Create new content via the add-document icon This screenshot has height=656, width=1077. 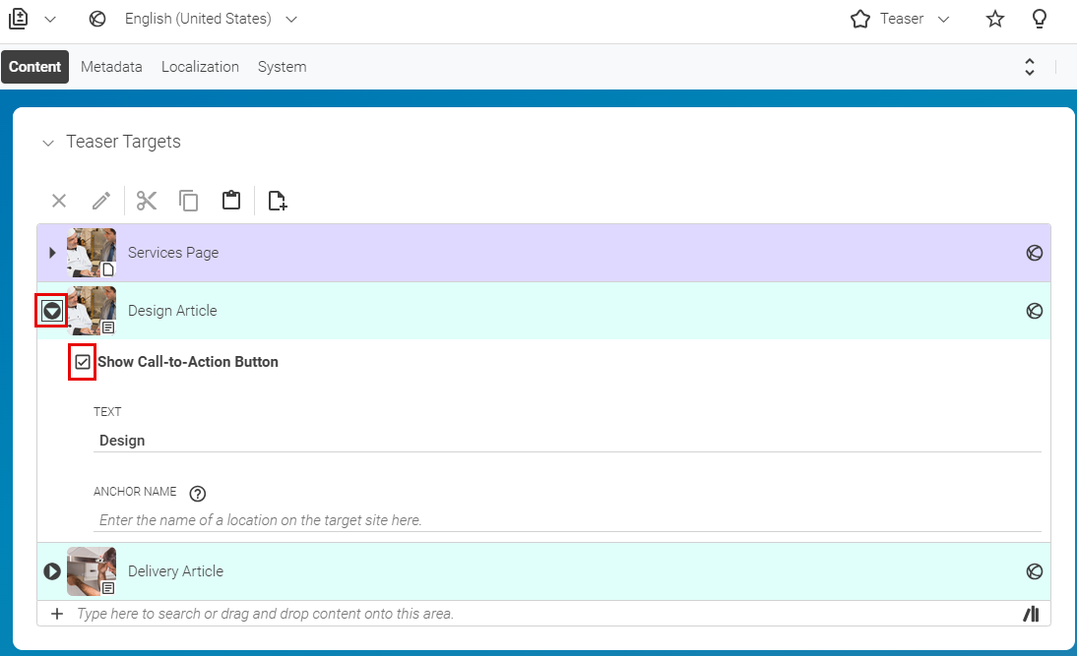tap(277, 200)
